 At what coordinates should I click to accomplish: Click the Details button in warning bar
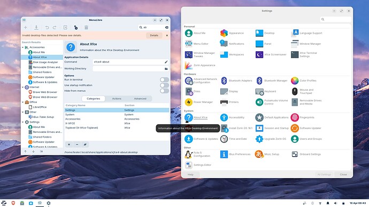[154, 35]
